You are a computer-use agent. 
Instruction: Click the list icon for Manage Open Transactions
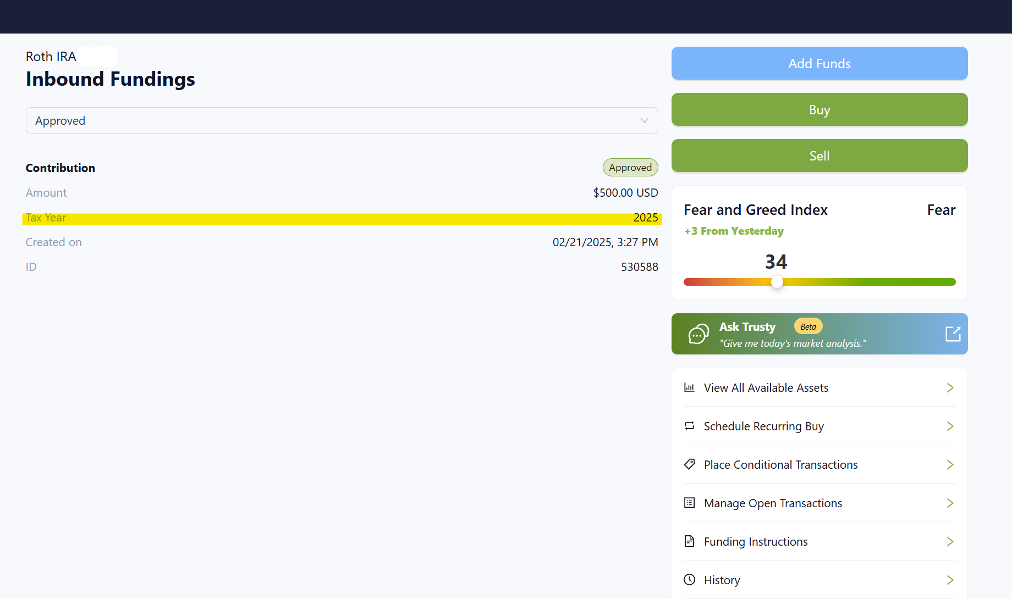(689, 503)
